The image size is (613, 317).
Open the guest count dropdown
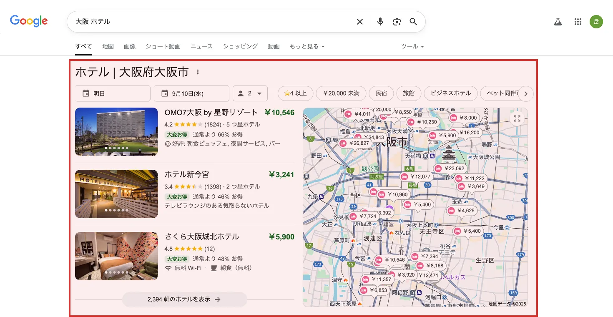click(x=250, y=93)
